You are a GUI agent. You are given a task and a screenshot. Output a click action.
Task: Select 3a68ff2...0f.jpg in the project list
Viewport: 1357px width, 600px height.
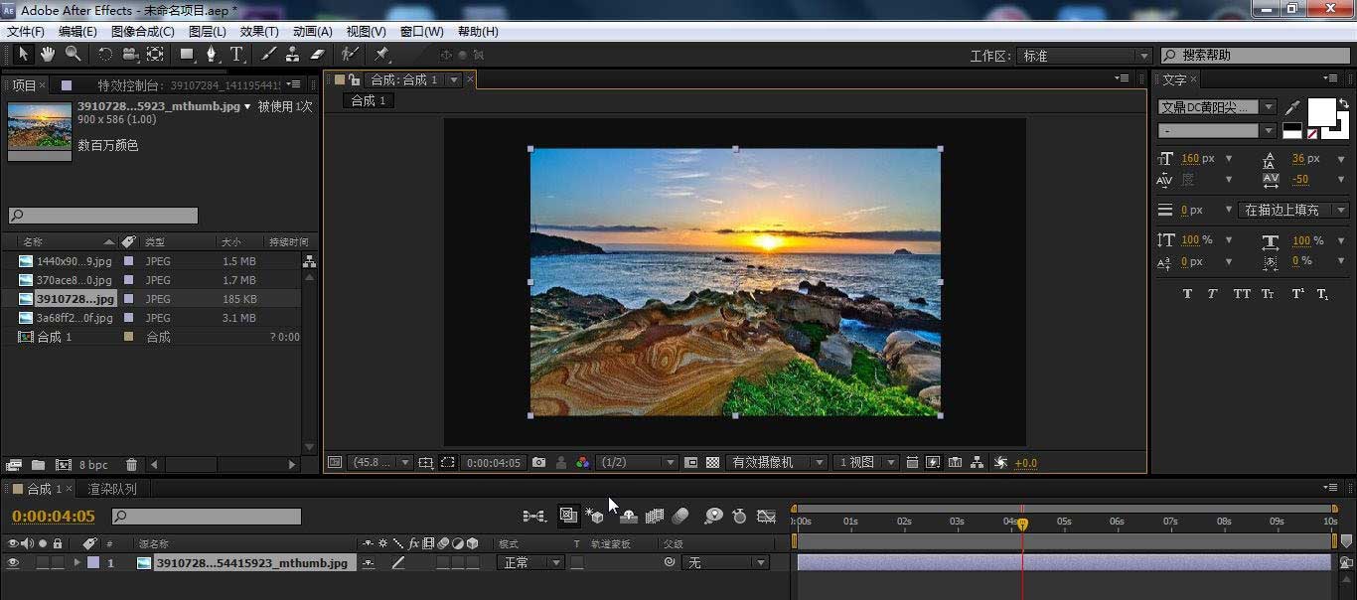74,318
